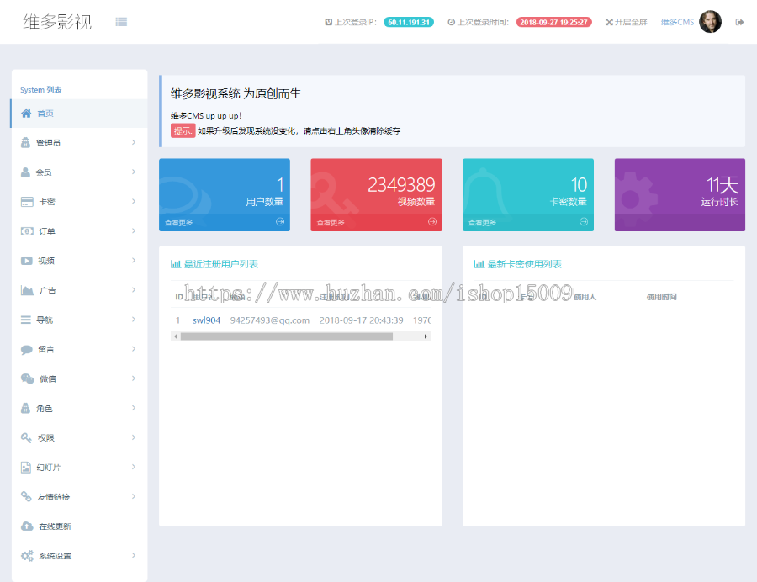757x582 pixels.
Task: Click the 卡密 card icon in sidebar
Action: coord(27,202)
